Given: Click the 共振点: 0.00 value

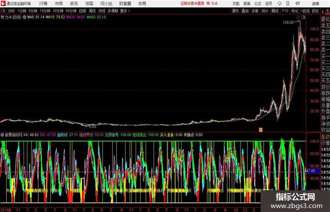Looking at the screenshot, I should click(x=193, y=135).
